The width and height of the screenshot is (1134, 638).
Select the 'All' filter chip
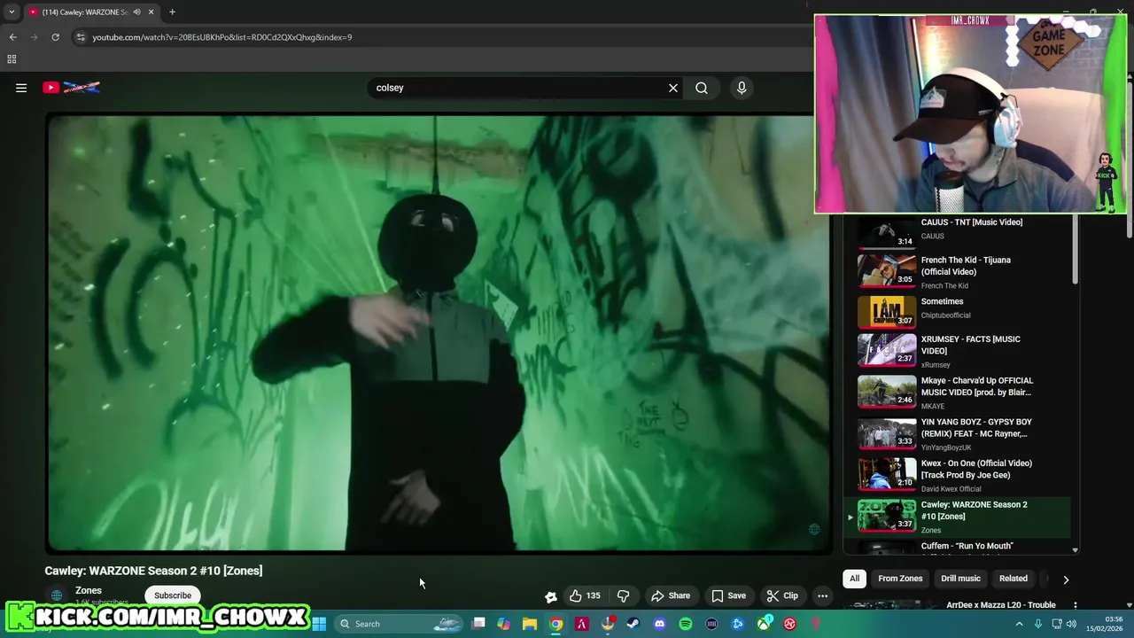(x=854, y=579)
